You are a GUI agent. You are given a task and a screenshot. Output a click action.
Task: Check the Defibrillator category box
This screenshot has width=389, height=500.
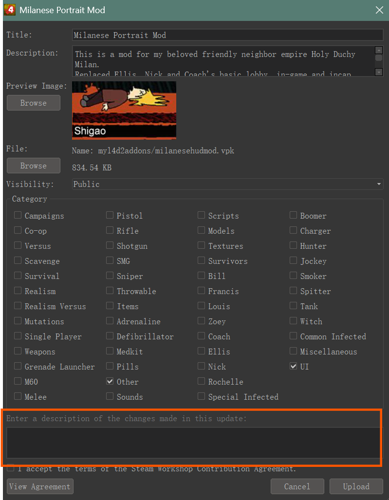click(110, 336)
